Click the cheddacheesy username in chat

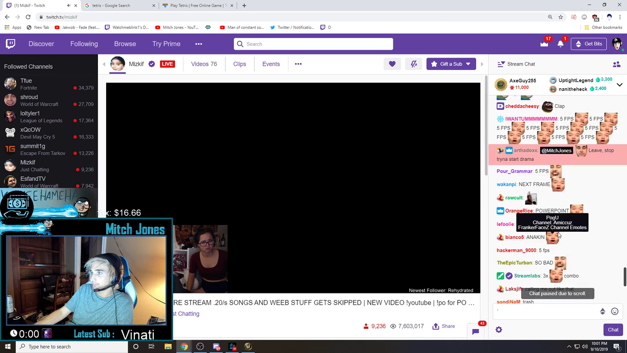(x=522, y=106)
